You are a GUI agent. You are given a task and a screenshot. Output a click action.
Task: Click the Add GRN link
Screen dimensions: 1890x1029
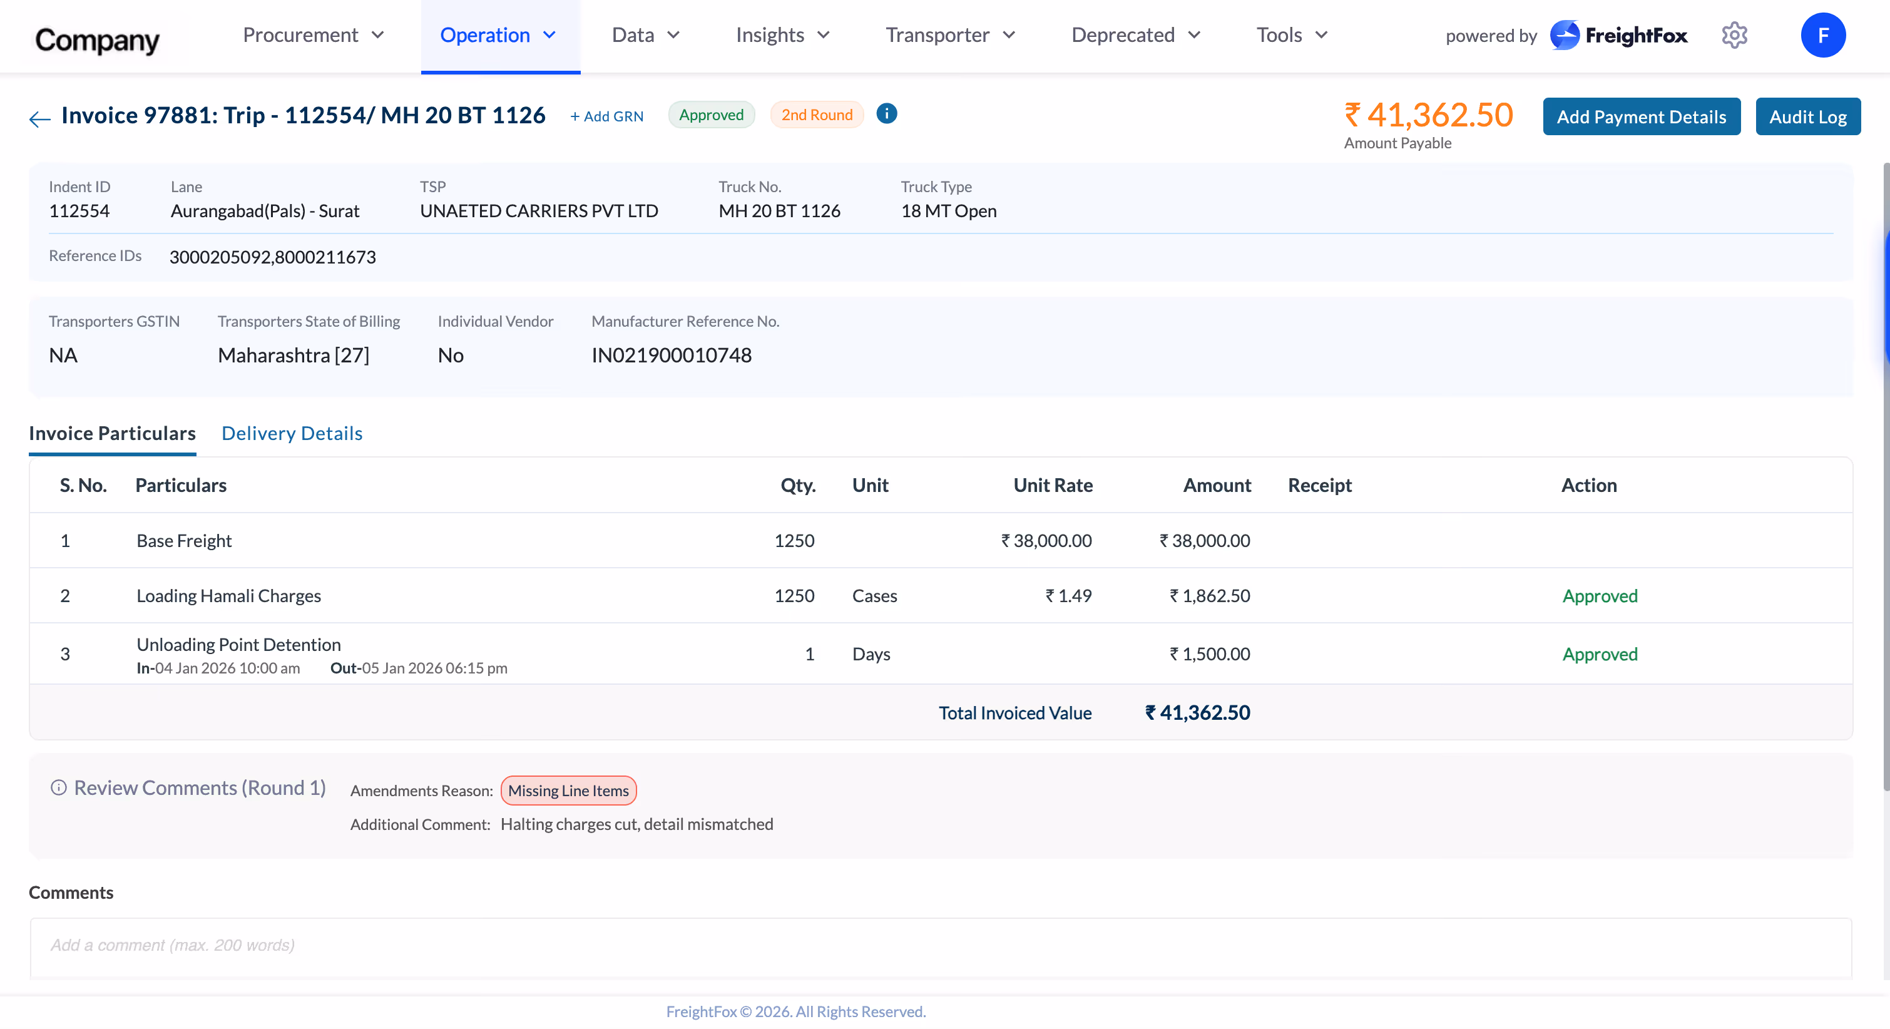[x=607, y=116]
